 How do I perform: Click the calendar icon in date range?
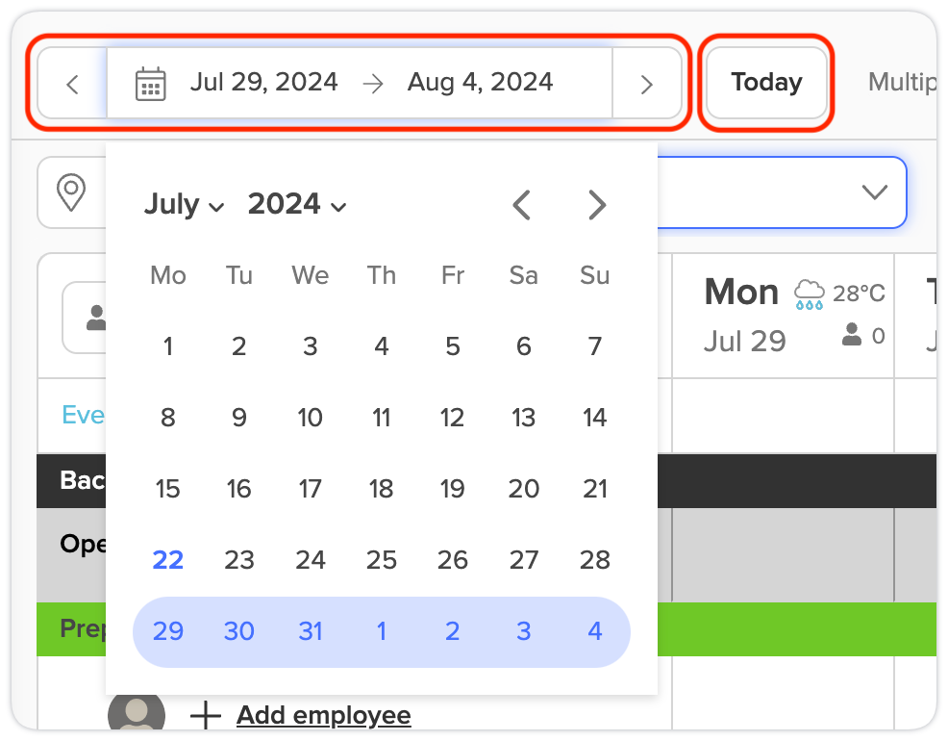[x=150, y=84]
